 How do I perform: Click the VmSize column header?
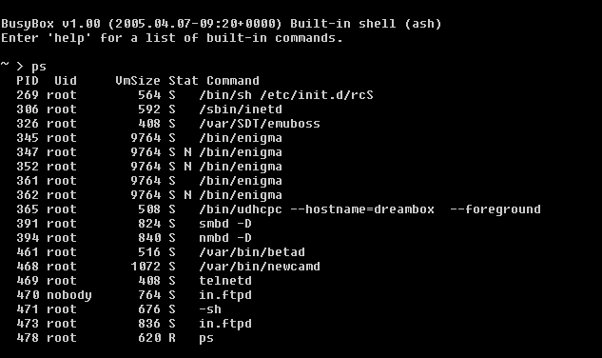pyautogui.click(x=138, y=81)
